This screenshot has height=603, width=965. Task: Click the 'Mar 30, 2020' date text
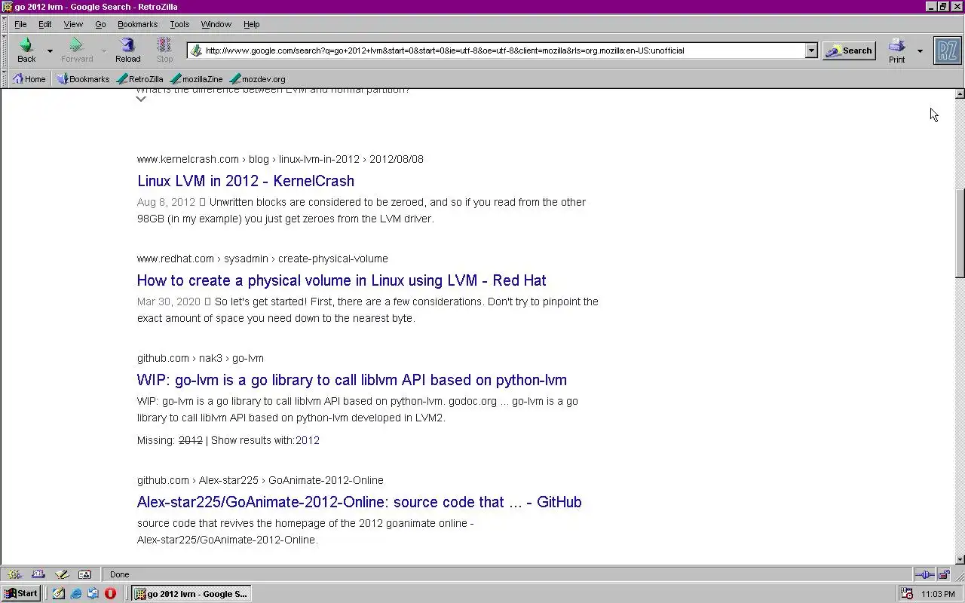point(169,301)
